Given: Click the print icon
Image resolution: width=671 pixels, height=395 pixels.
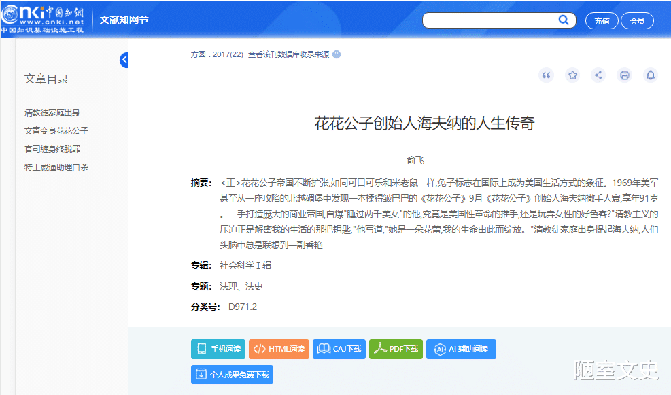Looking at the screenshot, I should coord(625,75).
